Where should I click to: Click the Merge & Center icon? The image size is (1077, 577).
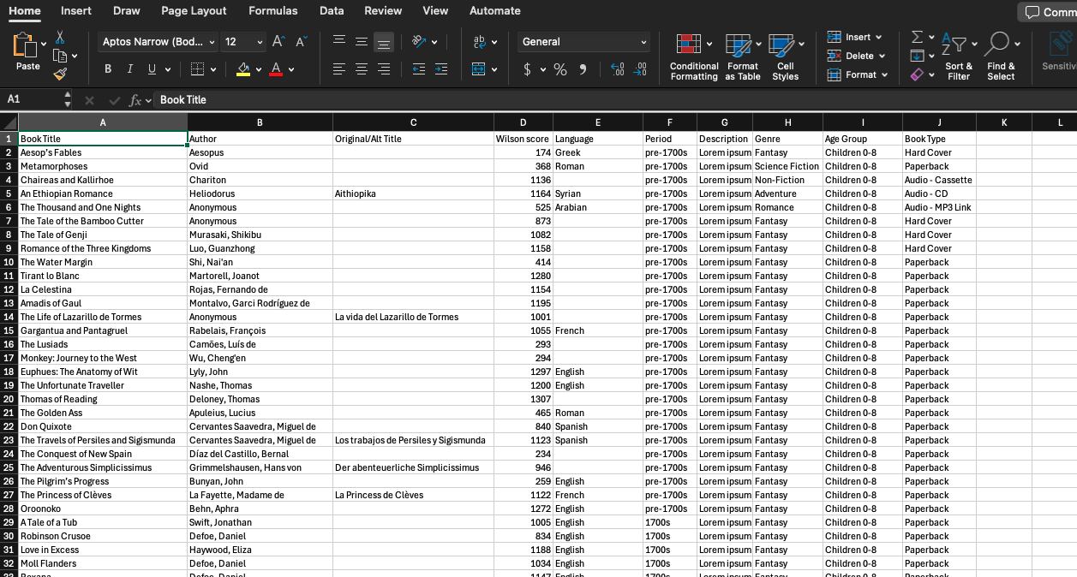tap(479, 69)
